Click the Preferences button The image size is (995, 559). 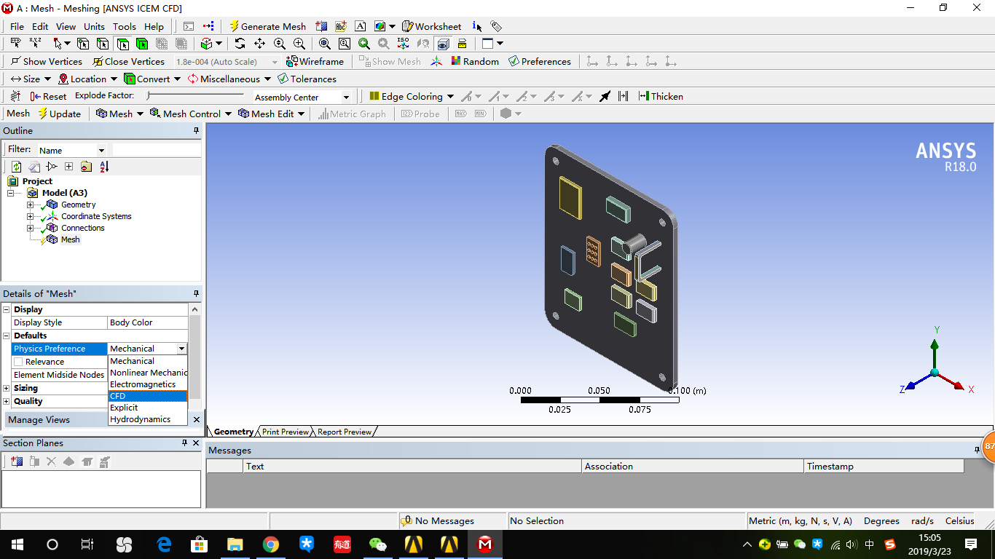[540, 61]
